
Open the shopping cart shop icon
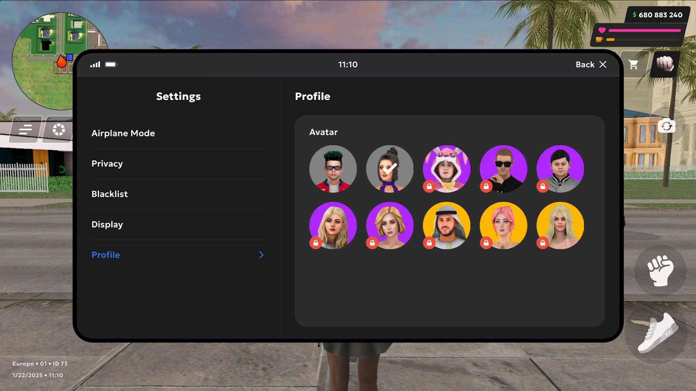[x=633, y=65]
